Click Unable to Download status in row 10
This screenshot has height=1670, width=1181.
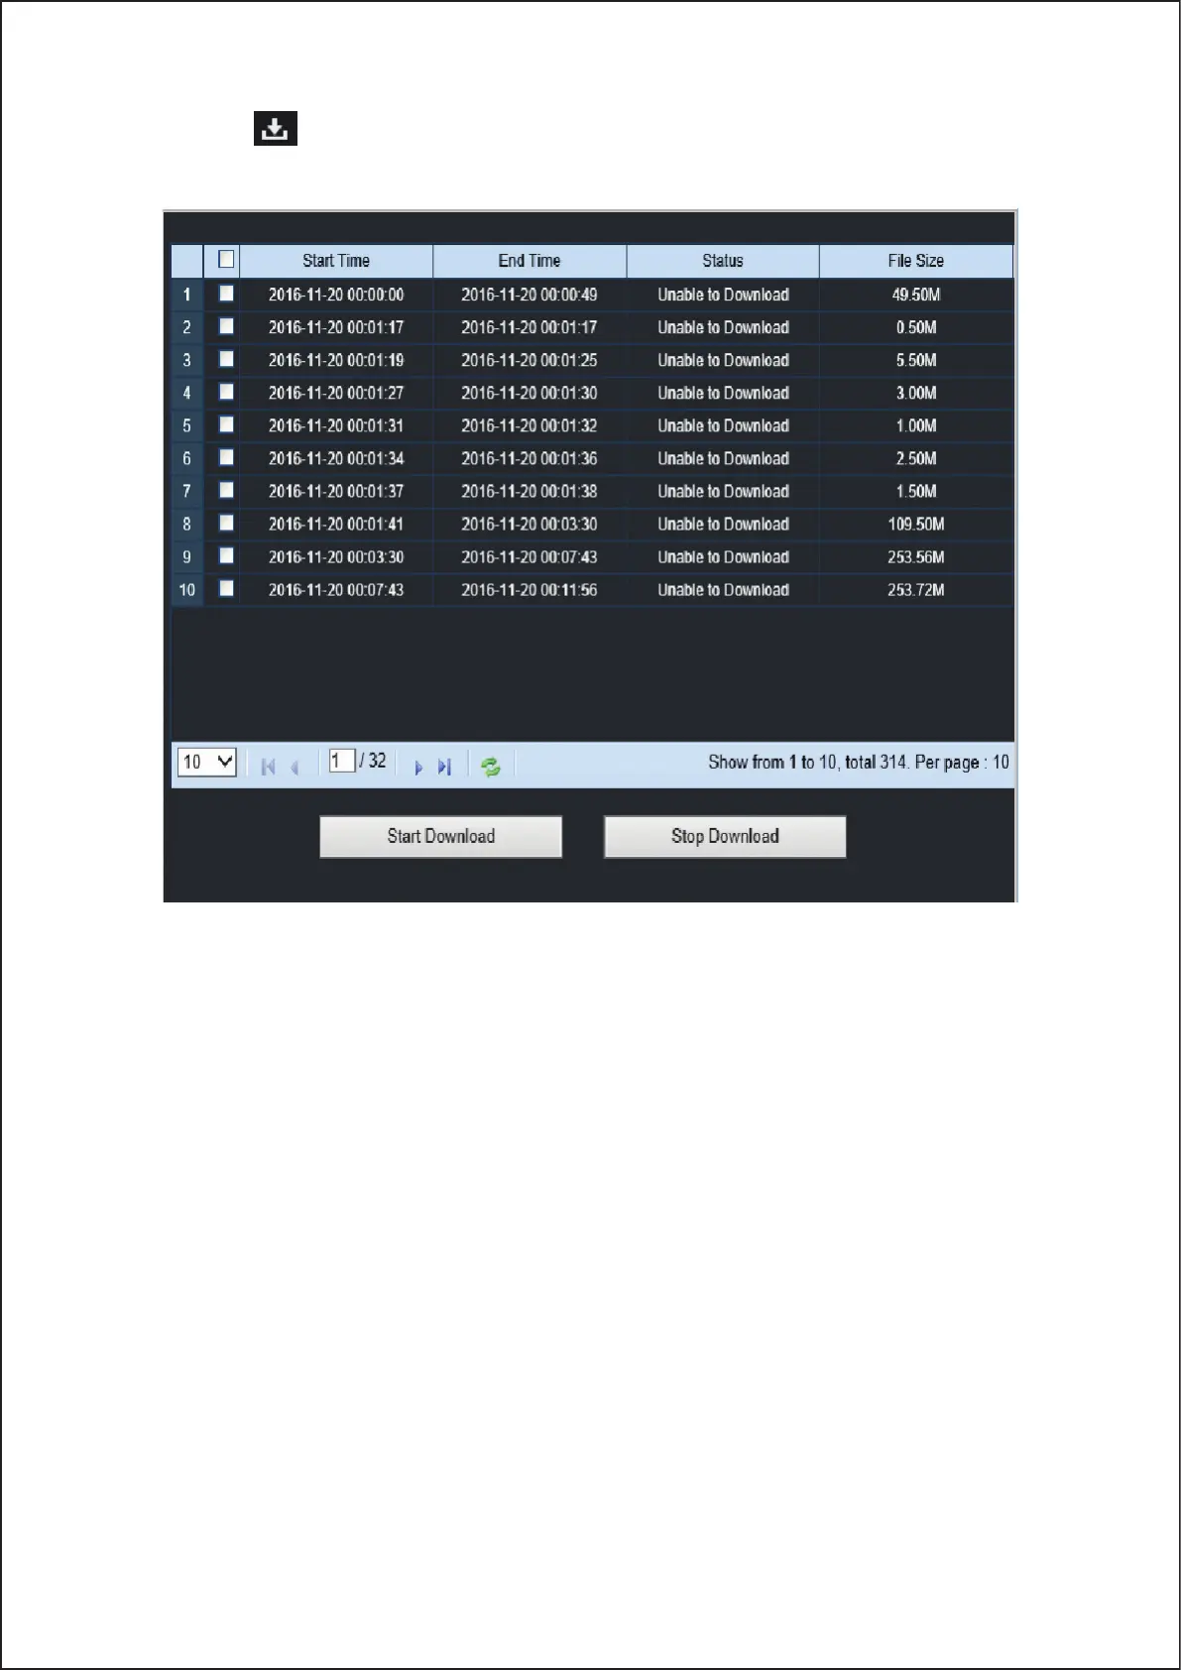(723, 589)
